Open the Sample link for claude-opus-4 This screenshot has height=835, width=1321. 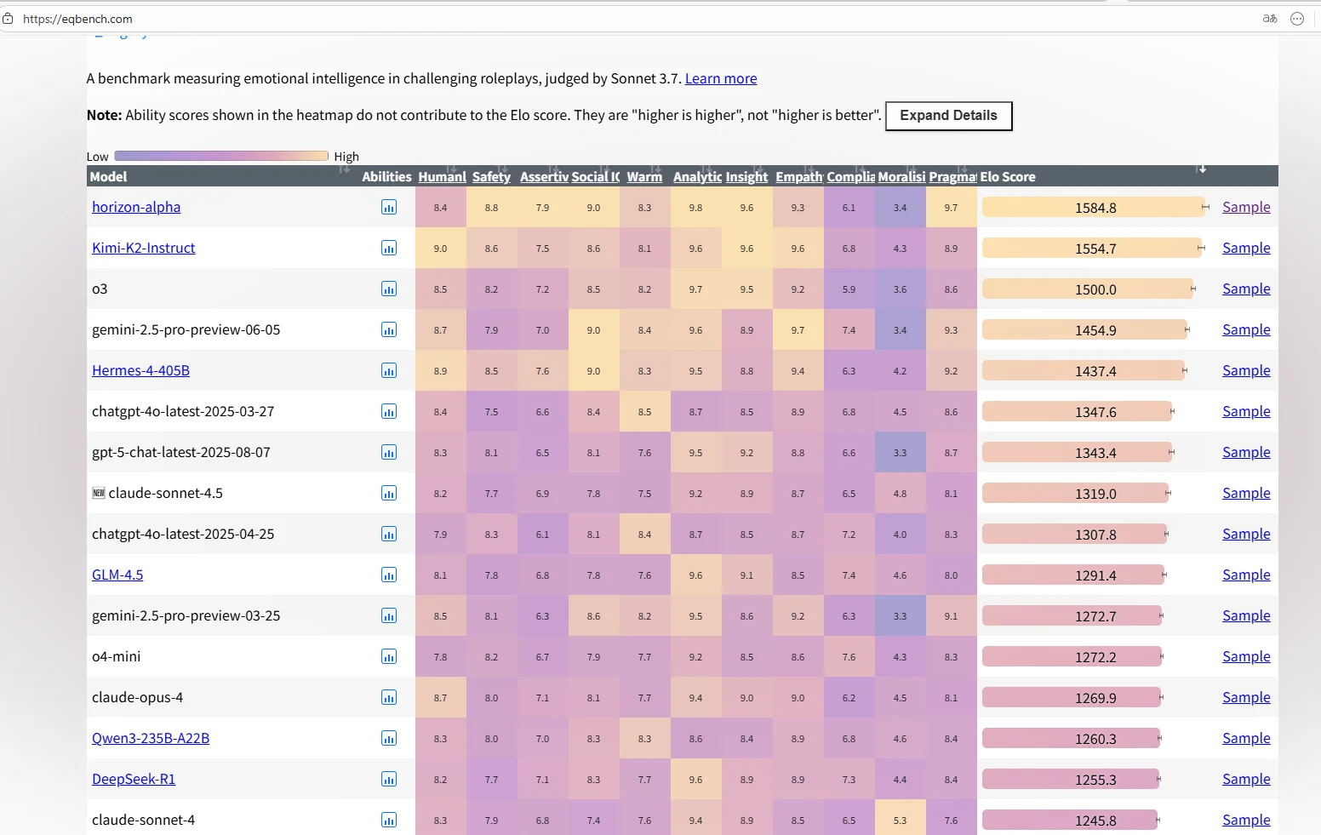[x=1246, y=697]
